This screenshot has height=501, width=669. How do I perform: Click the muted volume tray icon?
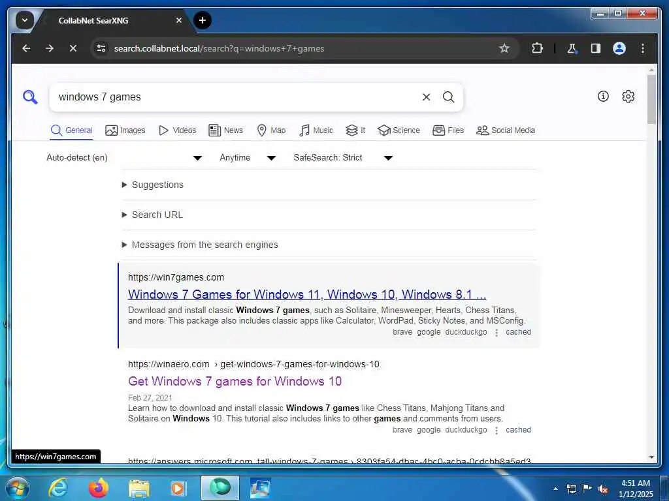[x=603, y=489]
